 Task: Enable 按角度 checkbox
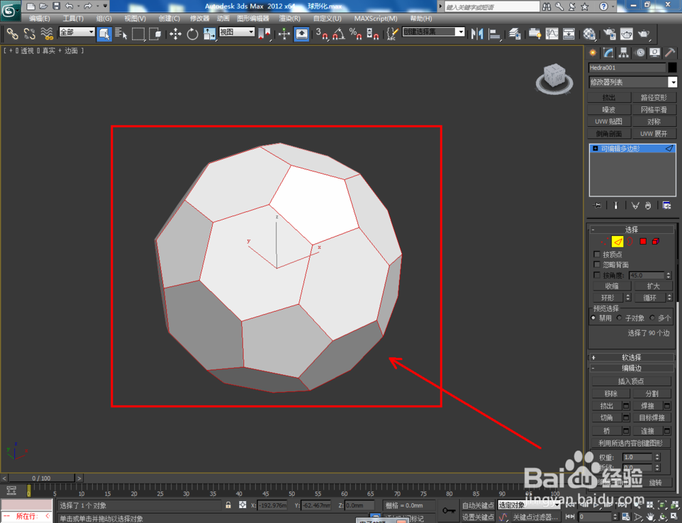[597, 275]
